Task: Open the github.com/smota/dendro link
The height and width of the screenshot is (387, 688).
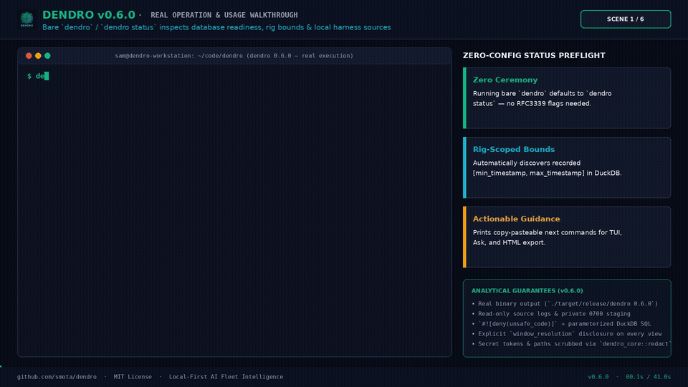Action: 57,377
